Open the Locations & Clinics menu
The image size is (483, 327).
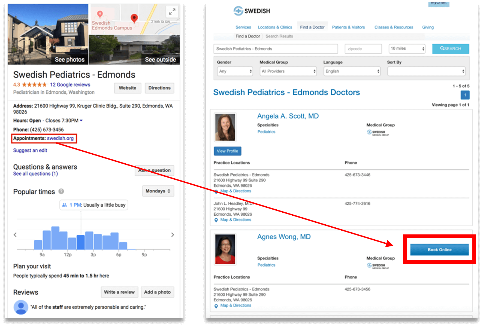click(x=275, y=27)
